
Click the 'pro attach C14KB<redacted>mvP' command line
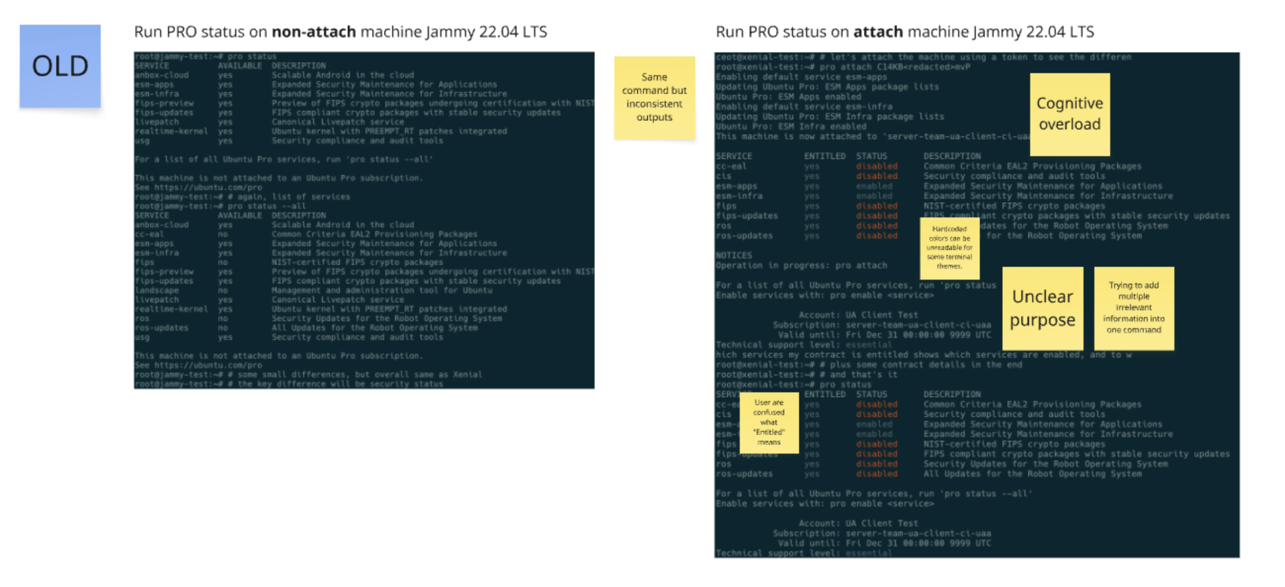[x=843, y=67]
